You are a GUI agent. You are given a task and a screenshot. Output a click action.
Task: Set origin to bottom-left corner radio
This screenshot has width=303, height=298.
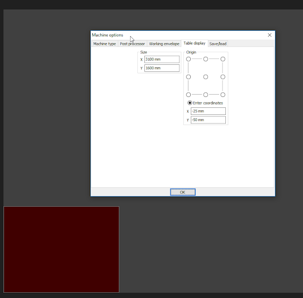click(188, 95)
